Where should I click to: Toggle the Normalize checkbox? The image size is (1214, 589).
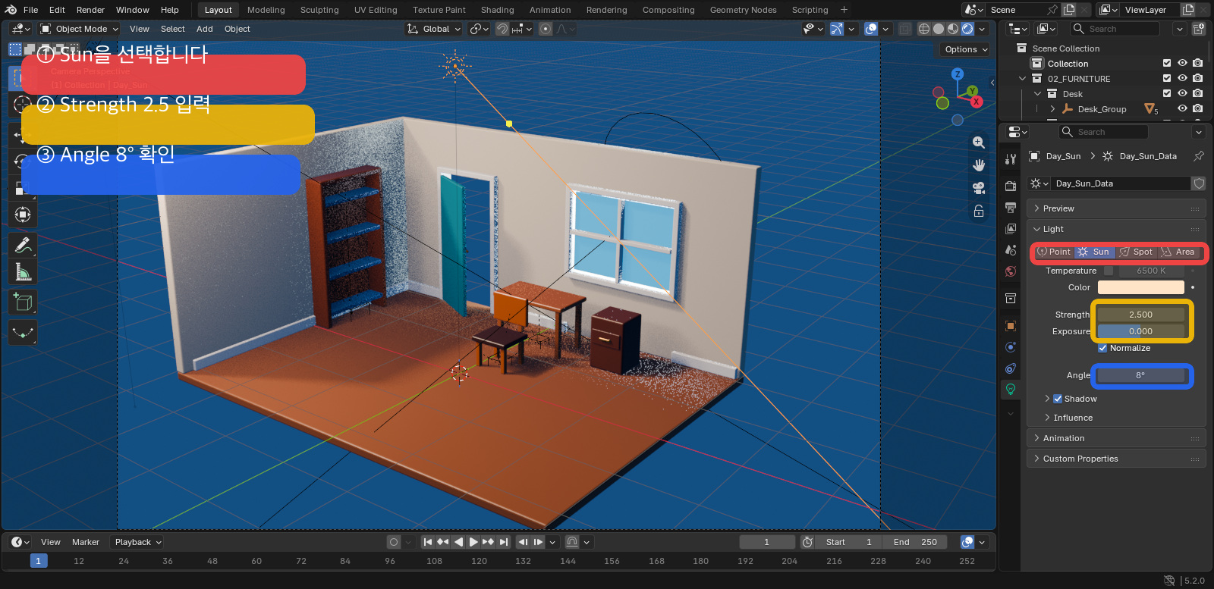[x=1102, y=348]
